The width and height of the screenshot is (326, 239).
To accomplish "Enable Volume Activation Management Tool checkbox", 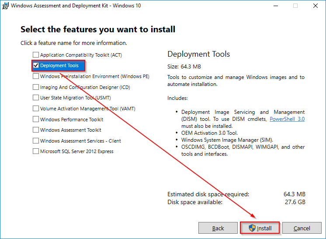I will (36, 108).
